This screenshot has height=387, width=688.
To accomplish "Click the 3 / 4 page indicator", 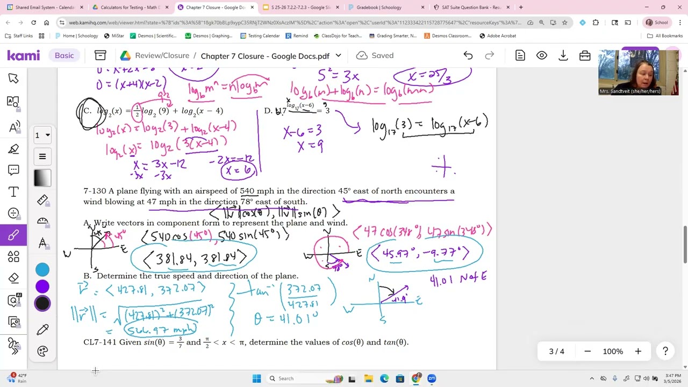I will tap(557, 352).
